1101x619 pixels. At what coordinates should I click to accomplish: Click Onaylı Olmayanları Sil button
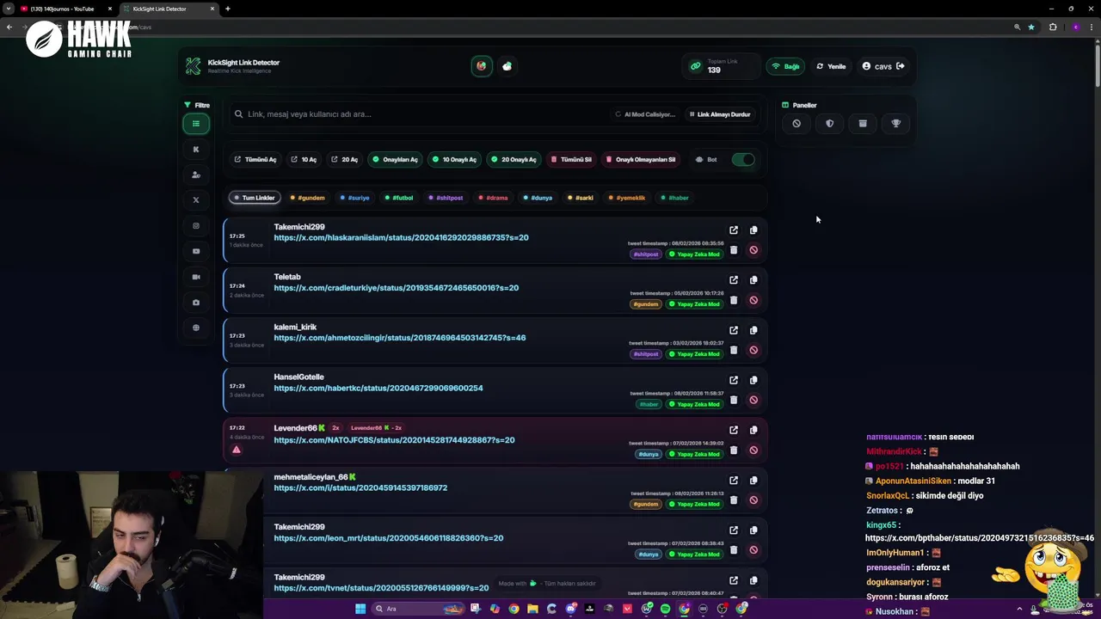(641, 159)
